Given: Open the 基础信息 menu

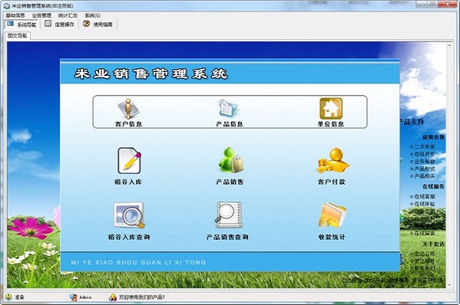Looking at the screenshot, I should [x=15, y=15].
